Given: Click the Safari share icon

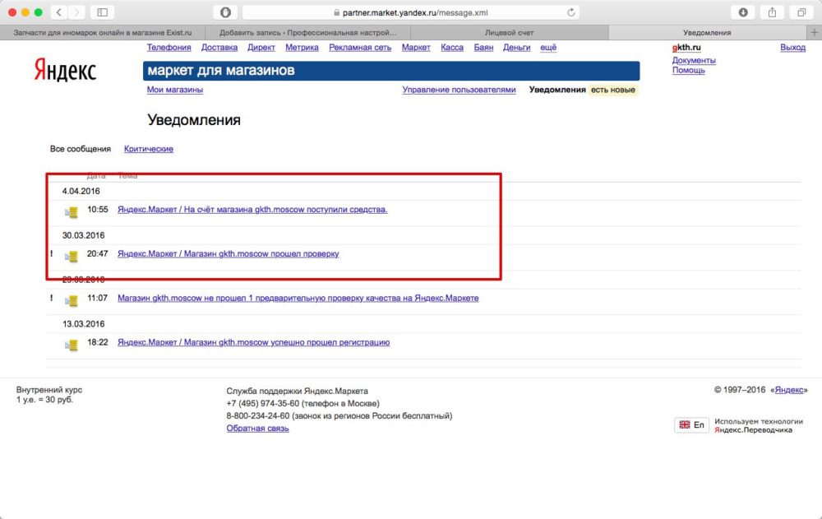Looking at the screenshot, I should click(772, 12).
